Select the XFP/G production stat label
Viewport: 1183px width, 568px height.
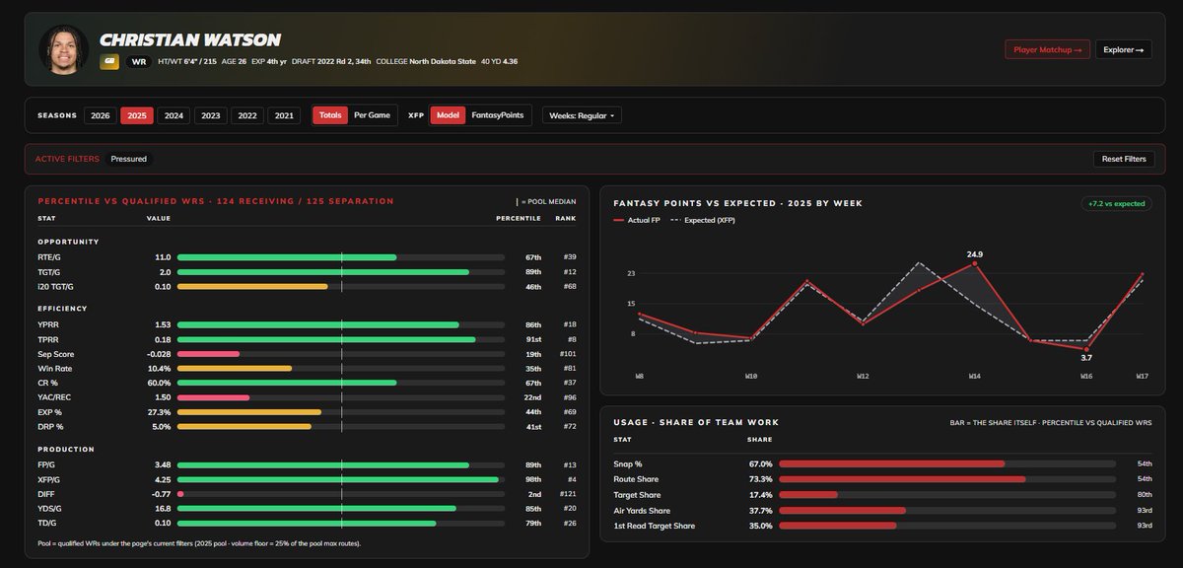50,480
